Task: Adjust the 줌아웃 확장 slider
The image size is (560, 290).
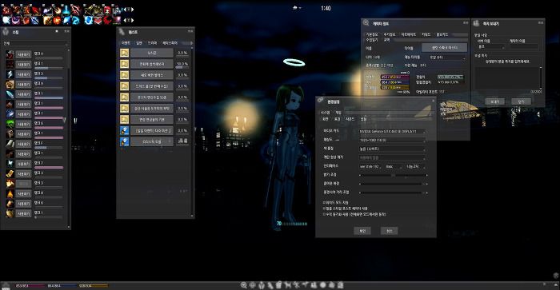Action: tap(393, 184)
